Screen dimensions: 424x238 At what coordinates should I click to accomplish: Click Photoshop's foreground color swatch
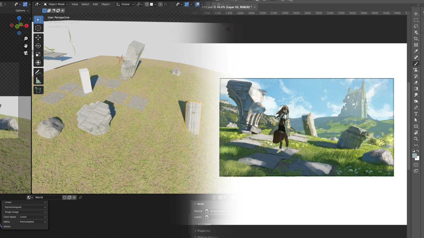coord(415,156)
